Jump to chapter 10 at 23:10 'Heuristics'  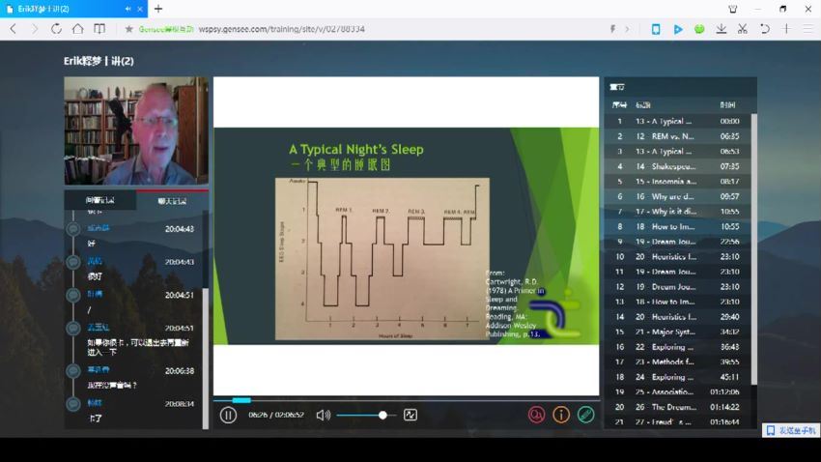point(677,257)
